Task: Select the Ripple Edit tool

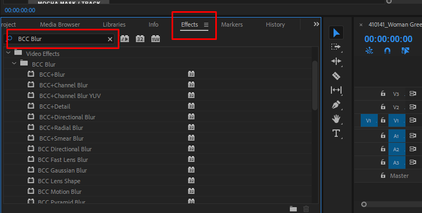Action: pos(336,61)
